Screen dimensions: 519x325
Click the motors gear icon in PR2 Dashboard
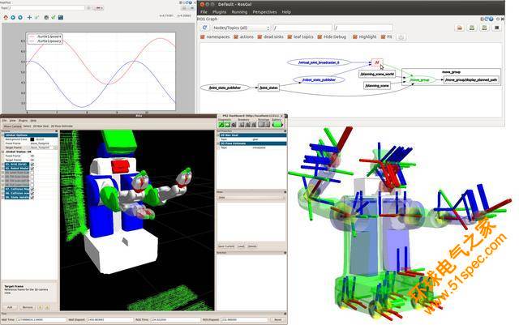[234, 125]
